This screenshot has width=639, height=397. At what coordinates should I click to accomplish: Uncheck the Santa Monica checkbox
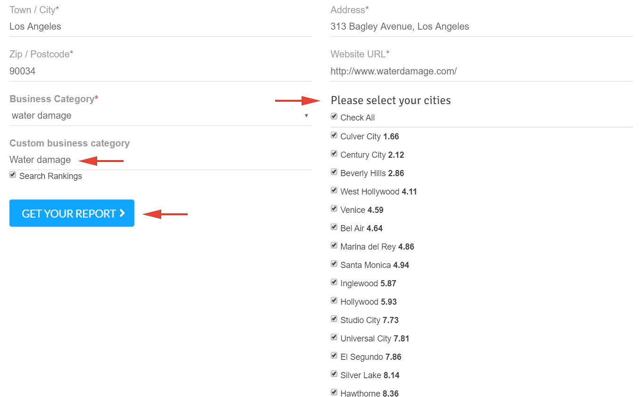coord(334,264)
